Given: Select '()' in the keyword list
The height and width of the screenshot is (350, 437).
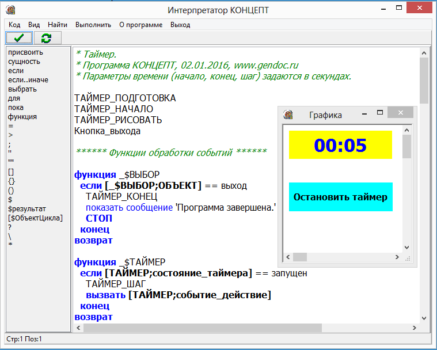Looking at the screenshot, I should click(x=11, y=191).
